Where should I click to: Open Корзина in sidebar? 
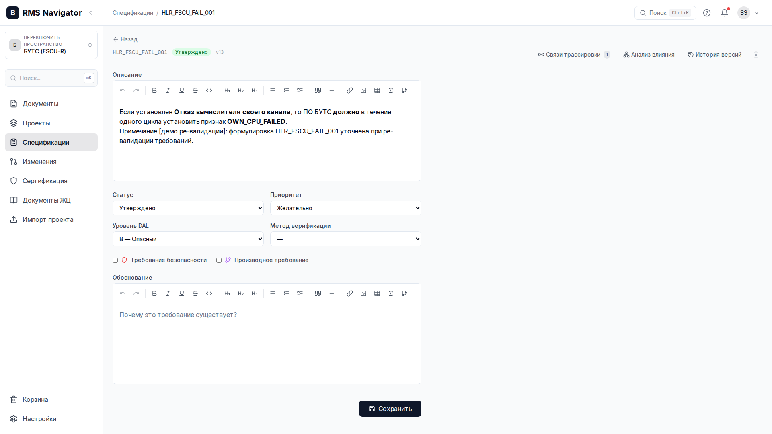[x=51, y=399]
